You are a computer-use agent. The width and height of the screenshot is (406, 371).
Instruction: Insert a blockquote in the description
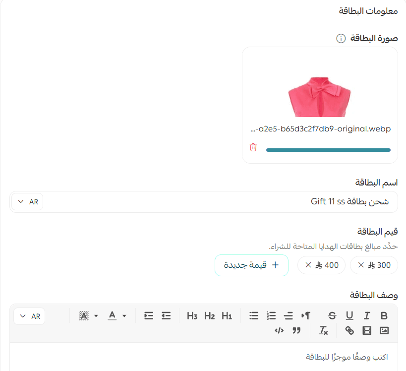click(296, 330)
